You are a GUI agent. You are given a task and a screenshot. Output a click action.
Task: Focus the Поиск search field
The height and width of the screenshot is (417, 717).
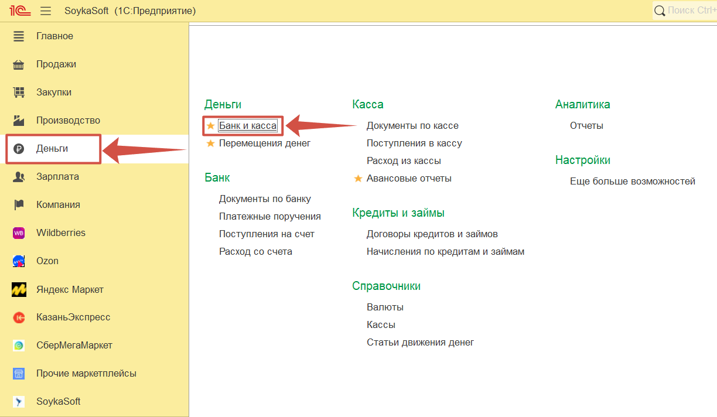685,11
